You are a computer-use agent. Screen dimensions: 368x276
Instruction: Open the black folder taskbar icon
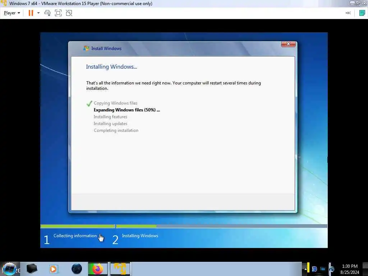[x=32, y=269]
